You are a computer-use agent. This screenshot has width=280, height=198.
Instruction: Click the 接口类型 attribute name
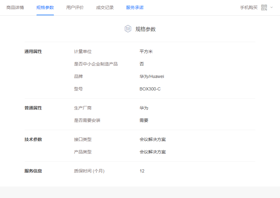(83, 139)
